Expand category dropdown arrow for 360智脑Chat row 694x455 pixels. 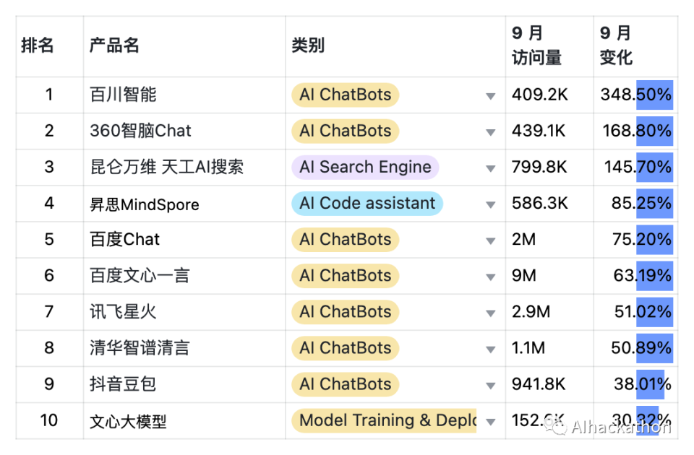point(491,132)
